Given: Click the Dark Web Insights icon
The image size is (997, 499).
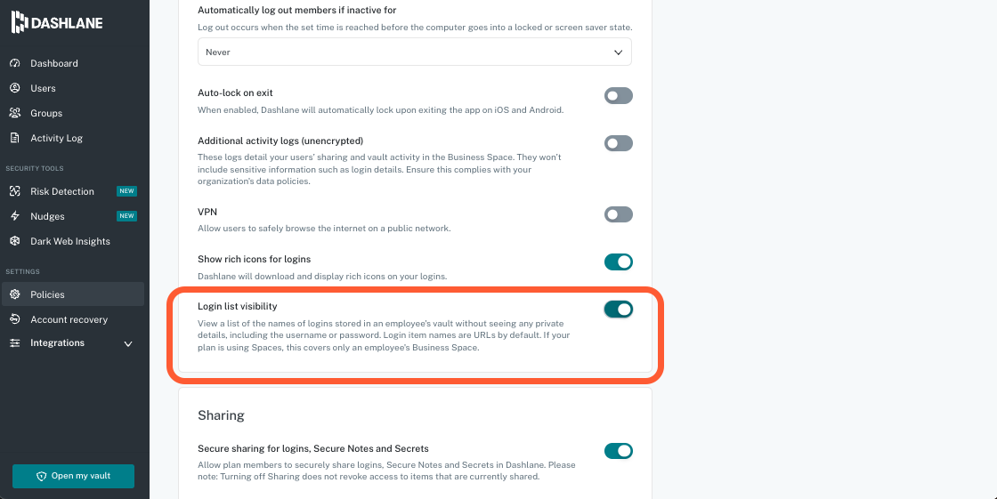Looking at the screenshot, I should [14, 241].
